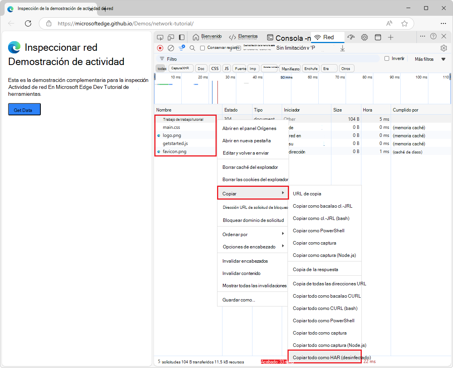Select 'Copia de la respuesta'
The width and height of the screenshot is (453, 368).
click(x=325, y=270)
